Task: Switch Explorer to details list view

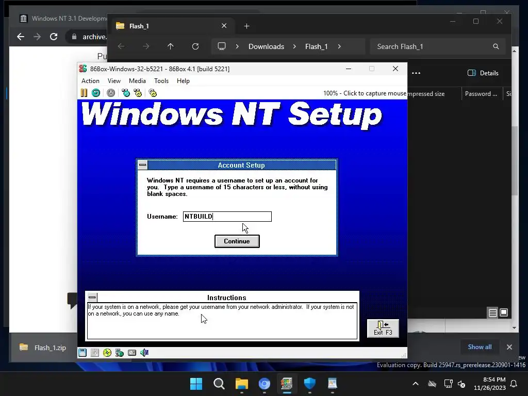Action: (492, 313)
